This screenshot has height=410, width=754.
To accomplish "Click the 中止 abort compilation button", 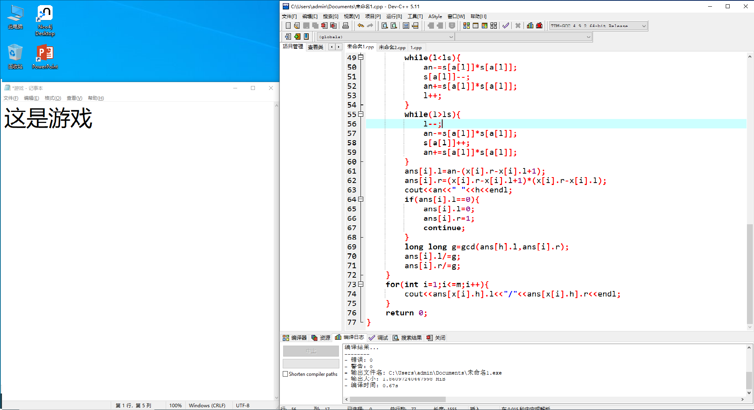I will pos(311,351).
